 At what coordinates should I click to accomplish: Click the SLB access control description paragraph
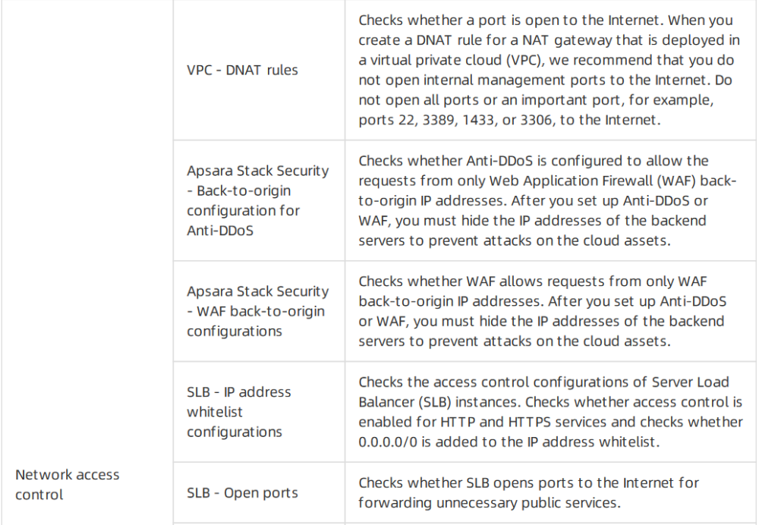[550, 412]
